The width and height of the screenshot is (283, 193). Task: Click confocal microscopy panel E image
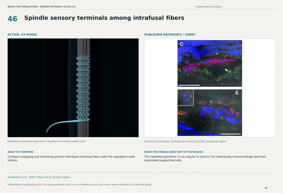[x=210, y=113]
